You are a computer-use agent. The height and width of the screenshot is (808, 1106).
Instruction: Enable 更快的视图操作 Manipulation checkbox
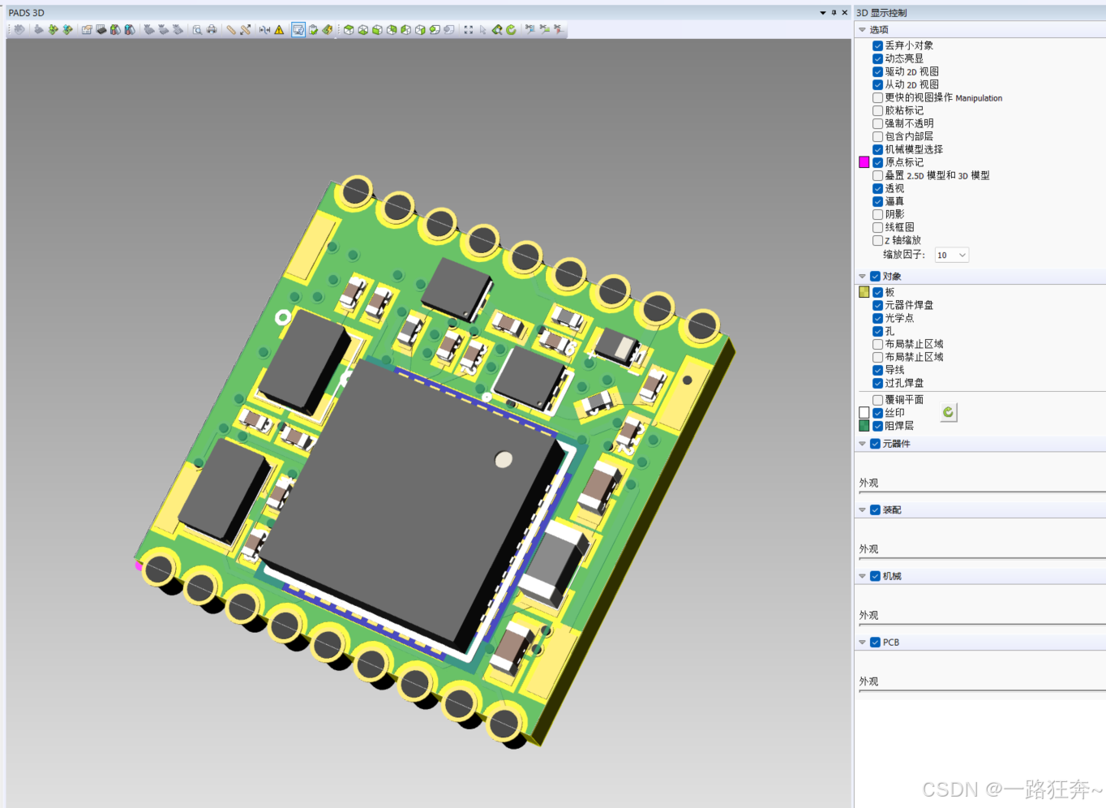tap(877, 97)
